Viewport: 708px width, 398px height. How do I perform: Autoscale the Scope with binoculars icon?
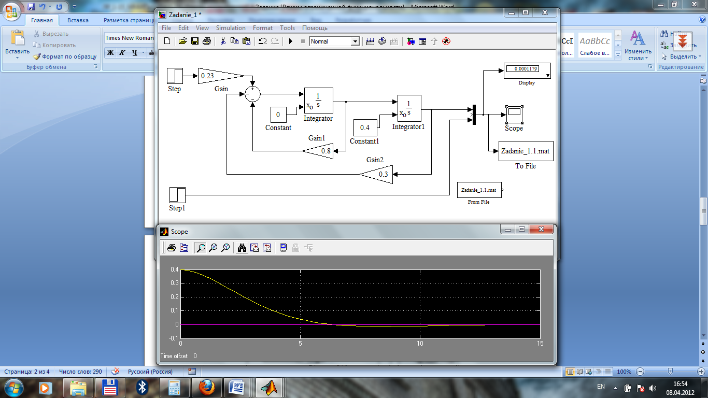point(242,248)
